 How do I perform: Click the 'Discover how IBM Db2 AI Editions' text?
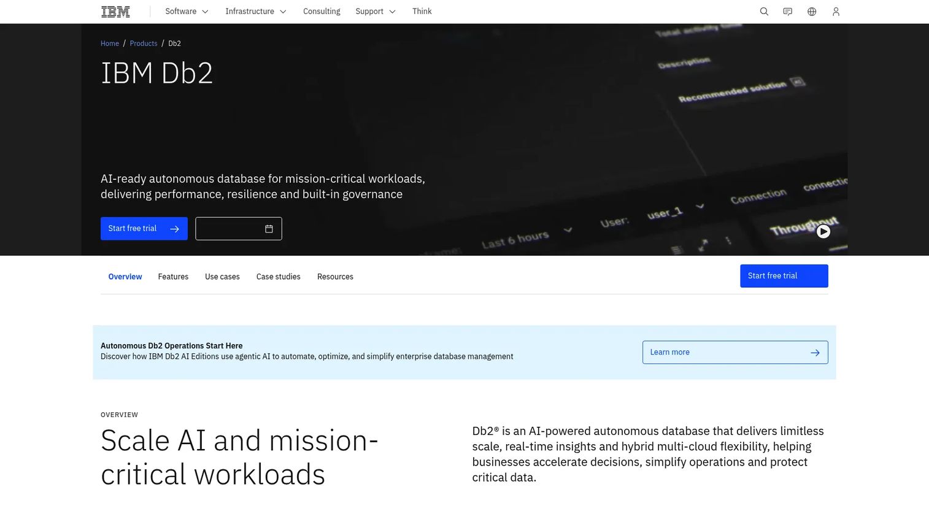click(307, 356)
